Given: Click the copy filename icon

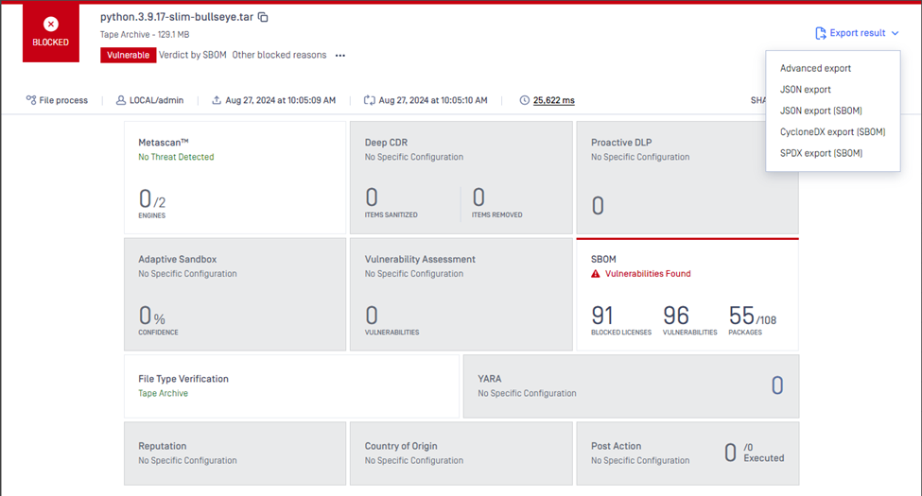Looking at the screenshot, I should (264, 17).
